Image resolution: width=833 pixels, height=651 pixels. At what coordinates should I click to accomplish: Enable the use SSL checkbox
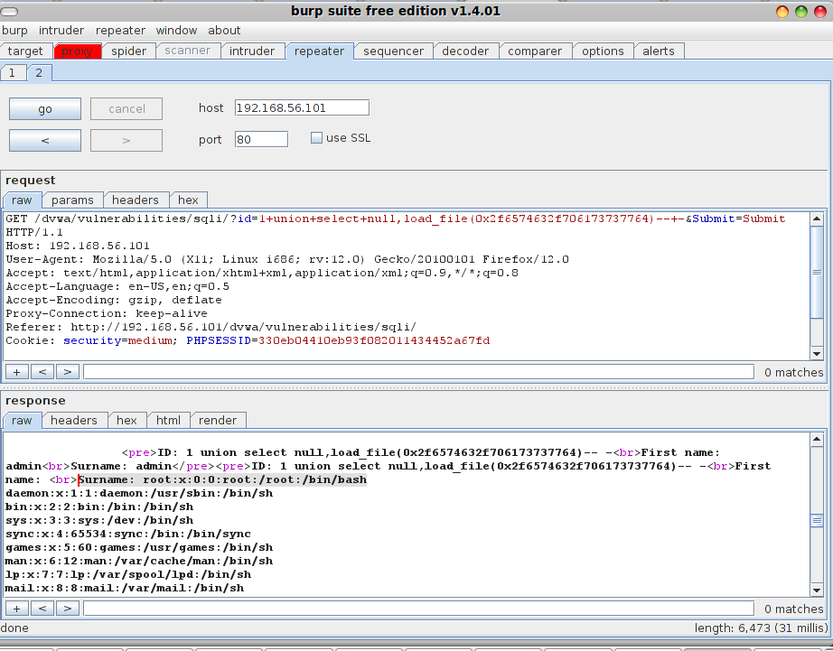point(316,138)
